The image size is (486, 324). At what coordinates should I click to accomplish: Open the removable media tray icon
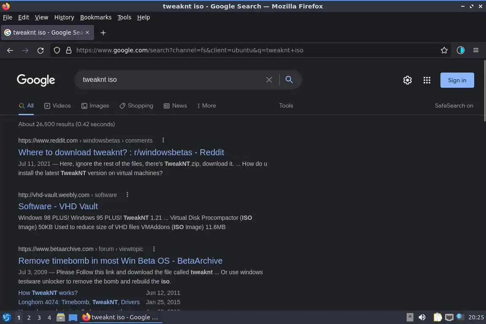tap(410, 318)
